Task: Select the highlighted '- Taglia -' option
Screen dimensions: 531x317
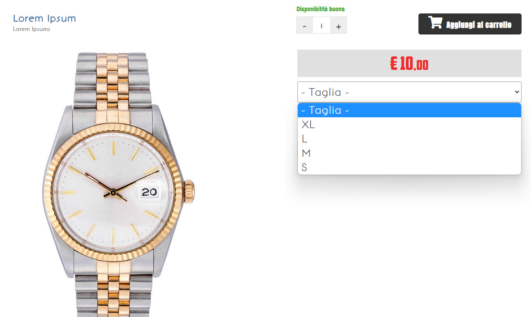Action: (409, 110)
